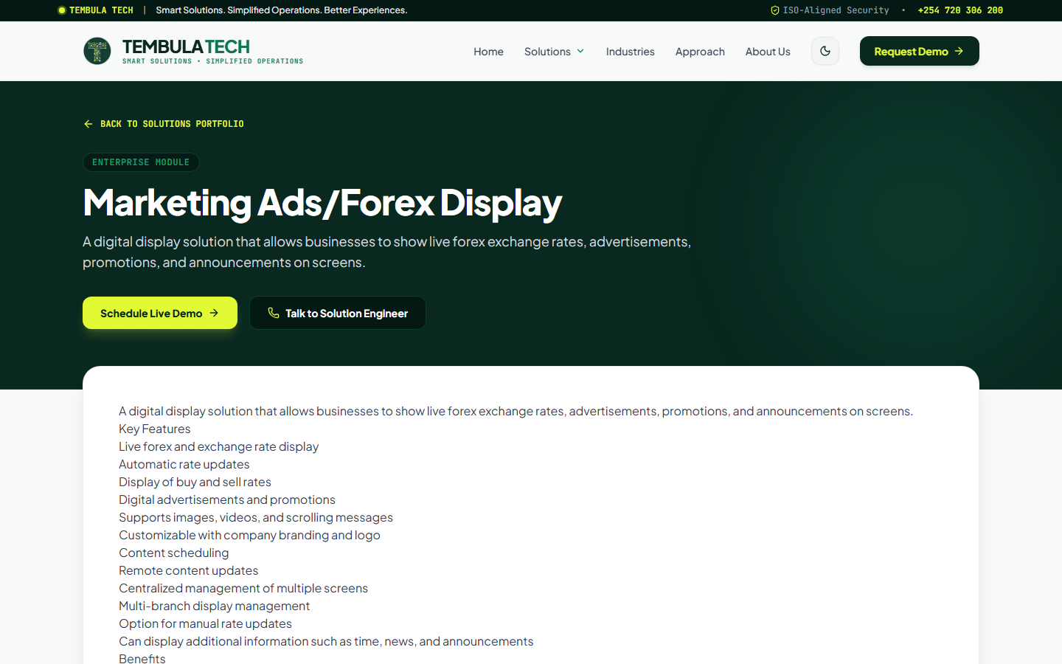Click Schedule Live Demo button
Viewport: 1062px width, 664px height.
[160, 313]
